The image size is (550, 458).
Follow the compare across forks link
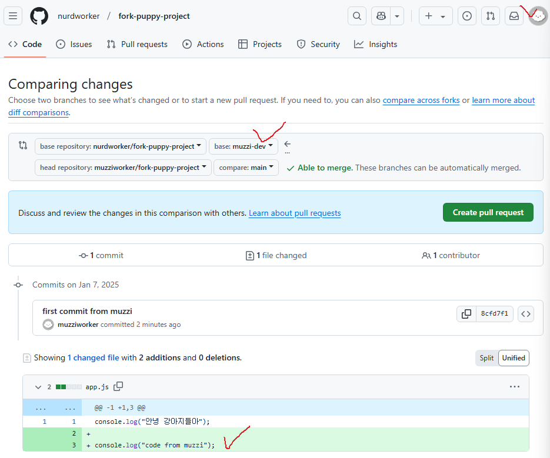[x=421, y=101]
